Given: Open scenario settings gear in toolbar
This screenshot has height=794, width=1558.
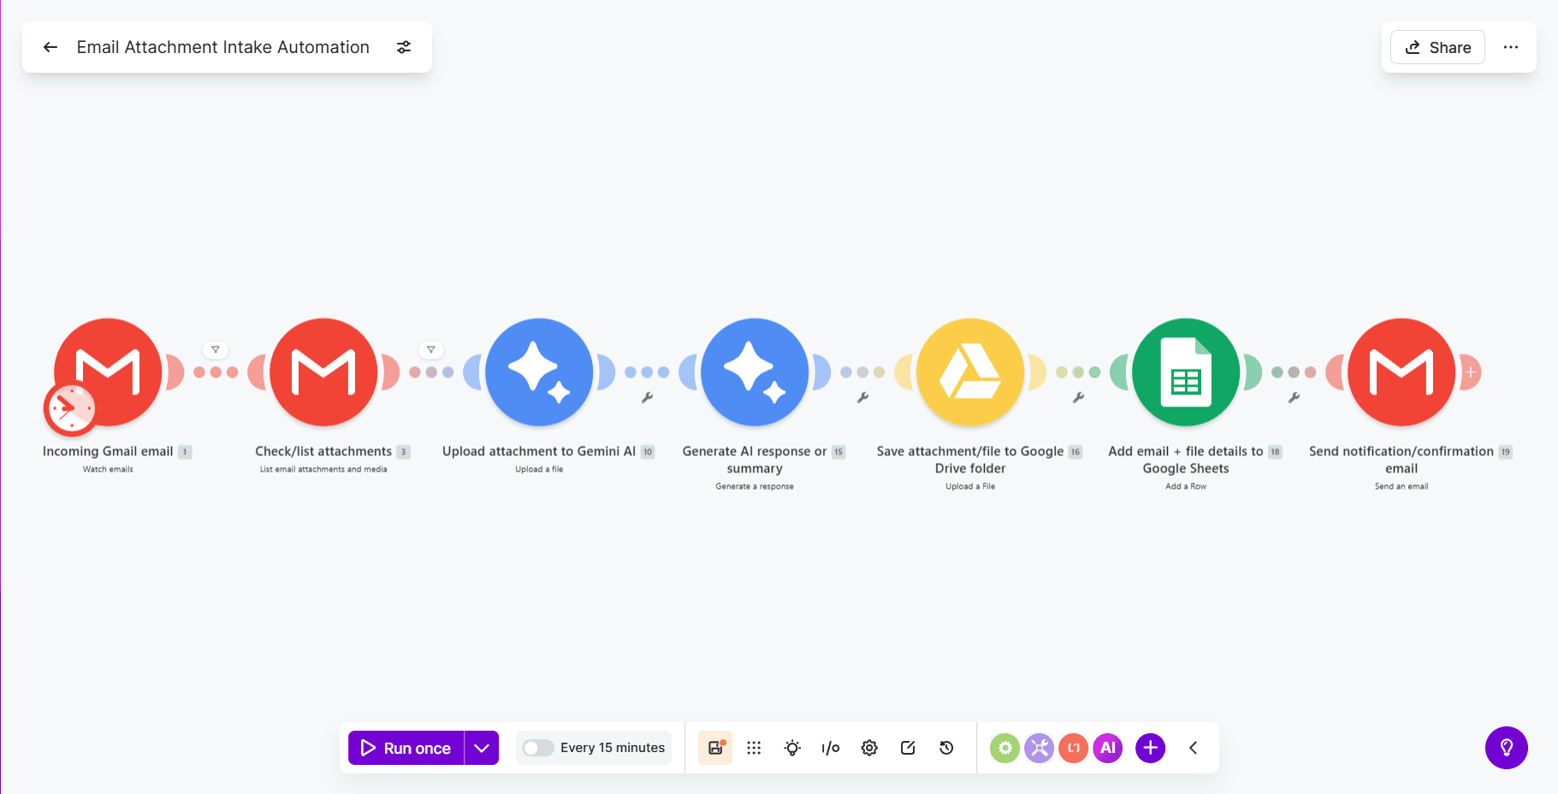Looking at the screenshot, I should tap(869, 748).
